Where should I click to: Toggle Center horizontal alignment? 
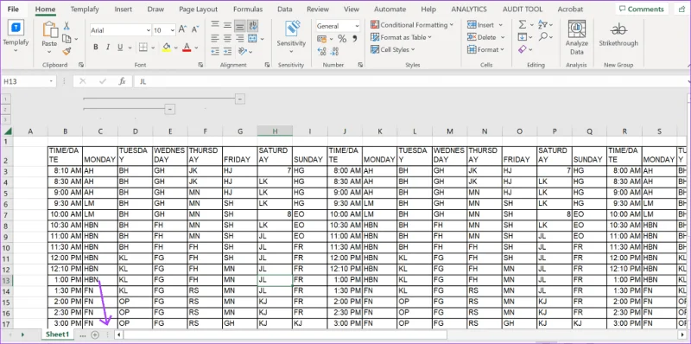tap(227, 38)
